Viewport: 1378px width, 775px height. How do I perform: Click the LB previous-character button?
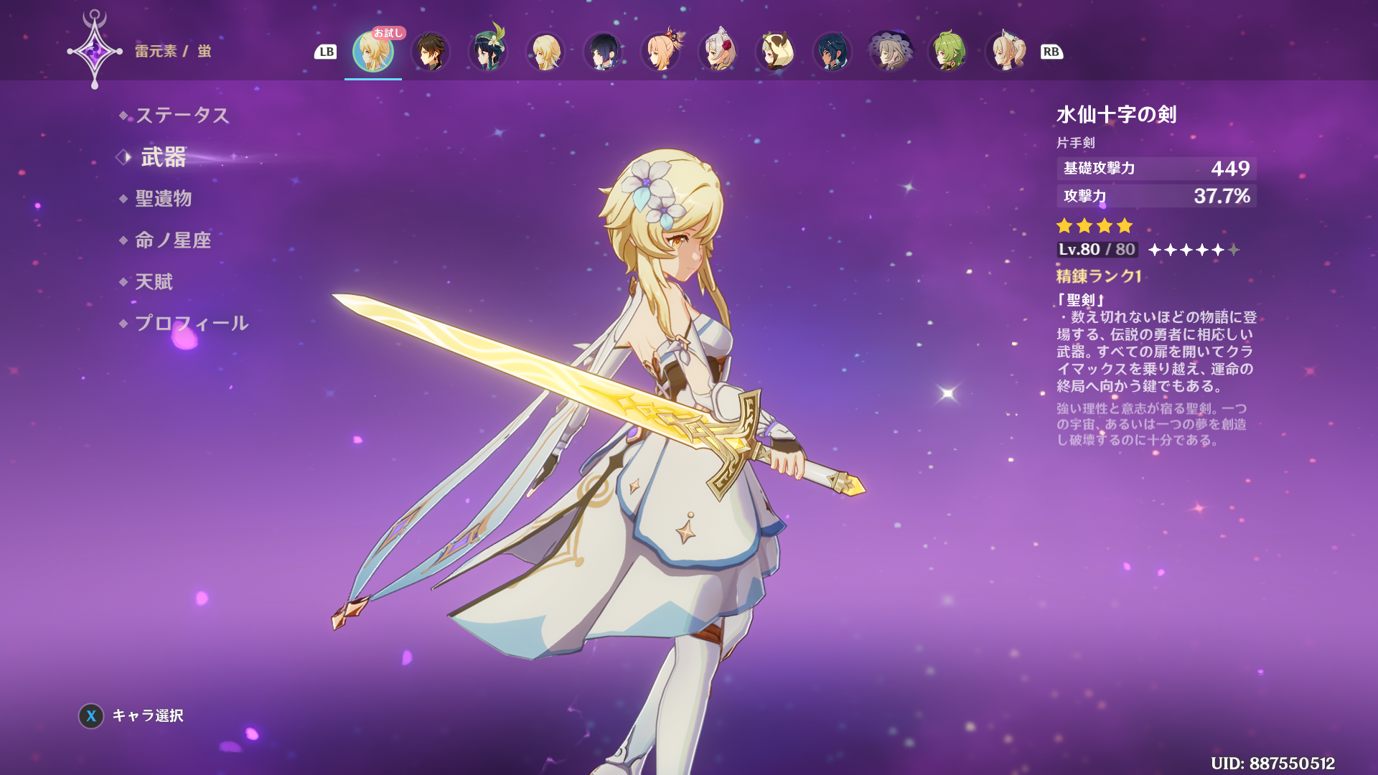[x=326, y=52]
